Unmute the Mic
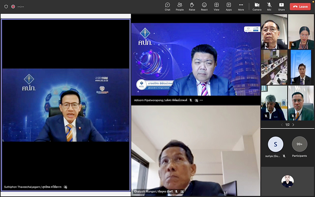Screen dimensions: 315x197 pyautogui.click(x=269, y=6)
